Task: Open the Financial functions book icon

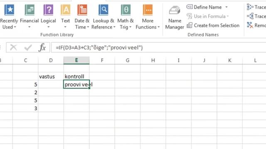Action: (x=30, y=10)
